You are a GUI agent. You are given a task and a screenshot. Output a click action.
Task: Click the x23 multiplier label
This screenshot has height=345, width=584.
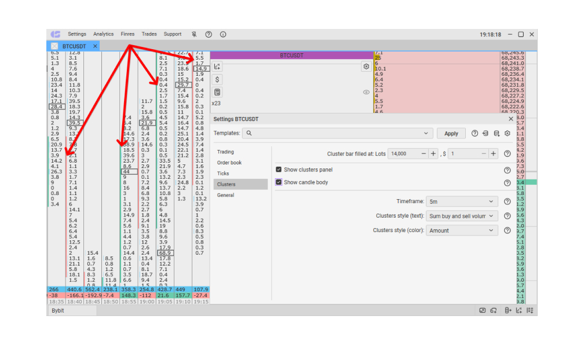coord(216,104)
